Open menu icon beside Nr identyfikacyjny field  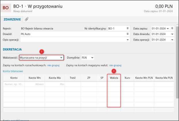[128, 28]
